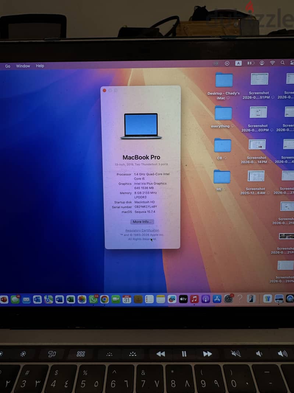Click the question mark Dock icon
Image resolution: width=294 pixels, height=393 pixels.
(x=240, y=298)
